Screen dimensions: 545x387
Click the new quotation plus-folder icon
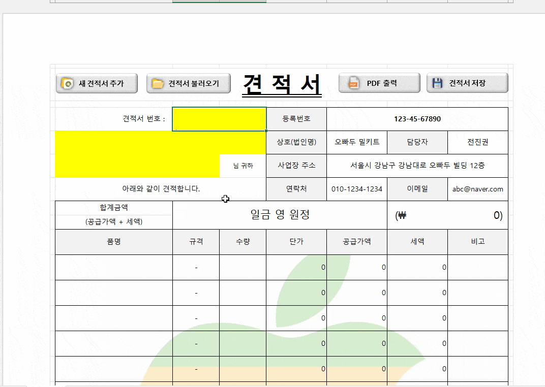click(x=67, y=83)
